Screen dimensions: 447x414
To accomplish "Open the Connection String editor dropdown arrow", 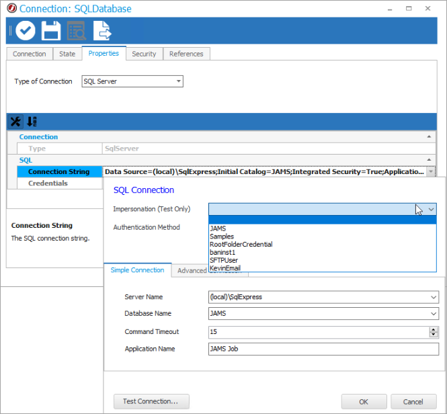I will (x=431, y=171).
